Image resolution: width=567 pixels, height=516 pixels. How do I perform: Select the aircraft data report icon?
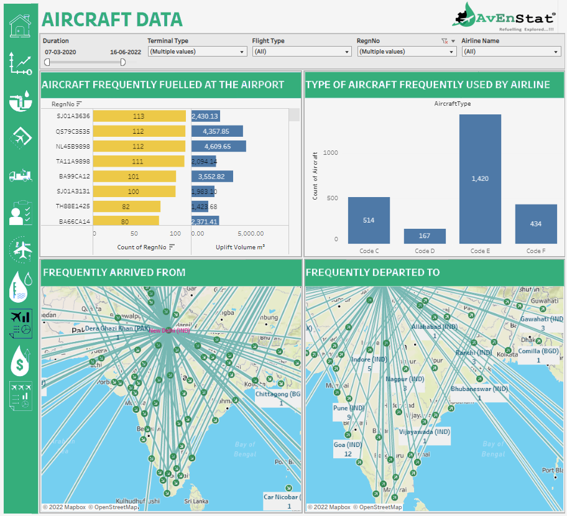20,324
